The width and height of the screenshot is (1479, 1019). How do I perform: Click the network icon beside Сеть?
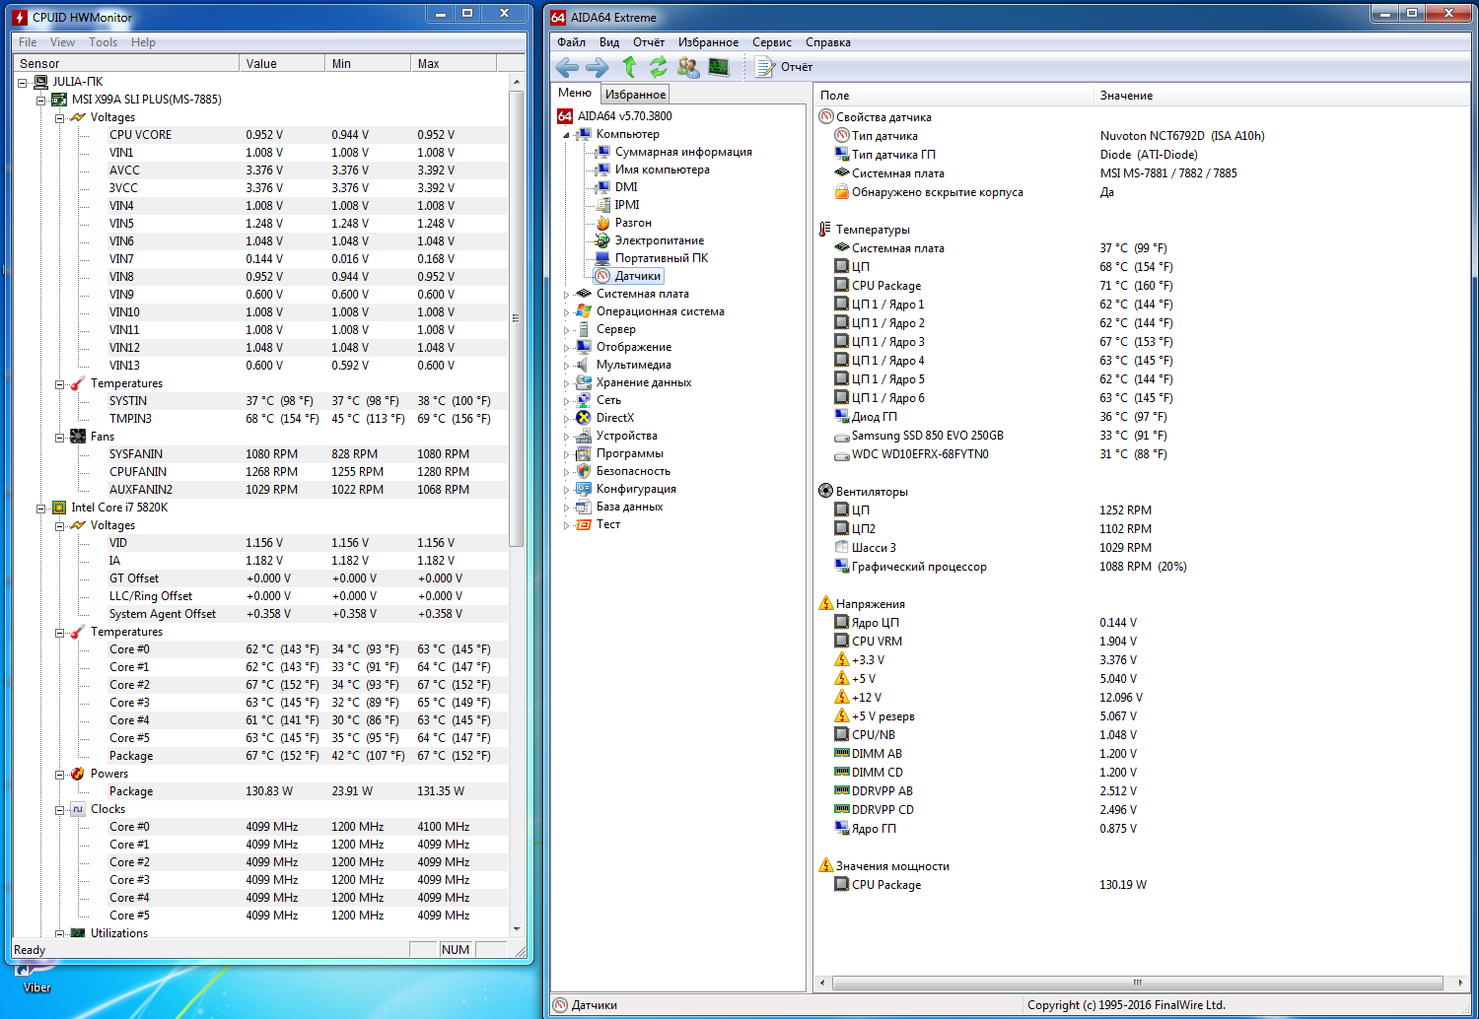[x=584, y=400]
